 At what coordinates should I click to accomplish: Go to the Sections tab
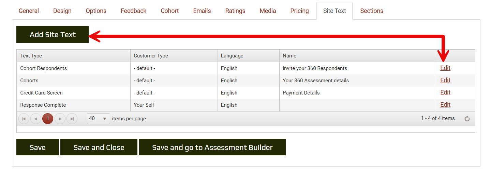(x=372, y=11)
